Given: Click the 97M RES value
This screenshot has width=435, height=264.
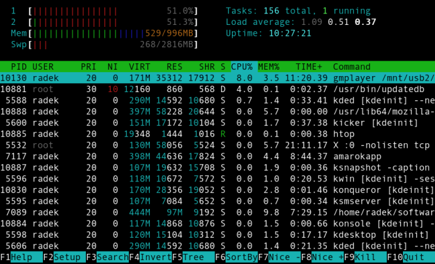Looking at the screenshot, I should 174,212.
